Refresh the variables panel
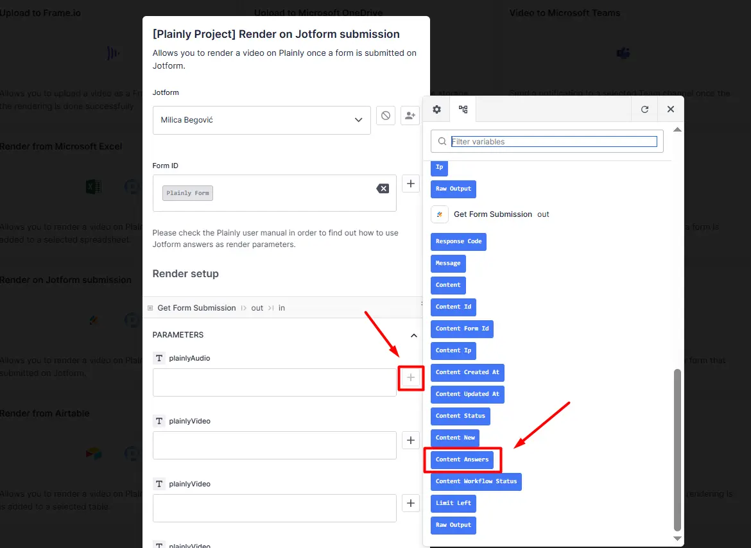Screen dimensions: 751x548 coord(644,109)
